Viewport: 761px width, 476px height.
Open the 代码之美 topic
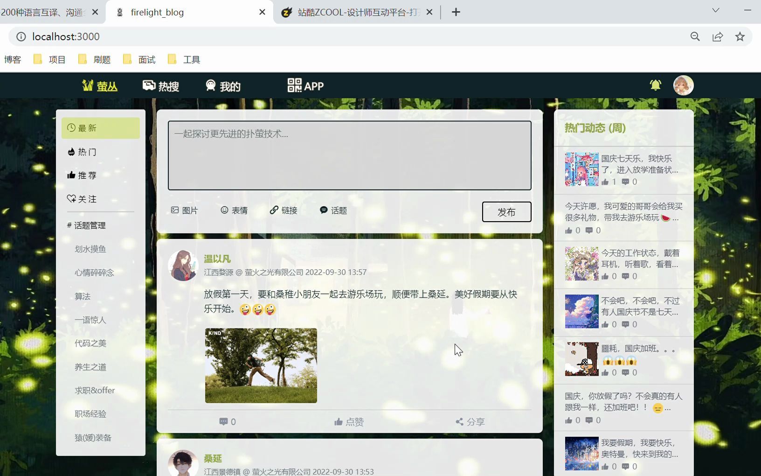tap(90, 343)
